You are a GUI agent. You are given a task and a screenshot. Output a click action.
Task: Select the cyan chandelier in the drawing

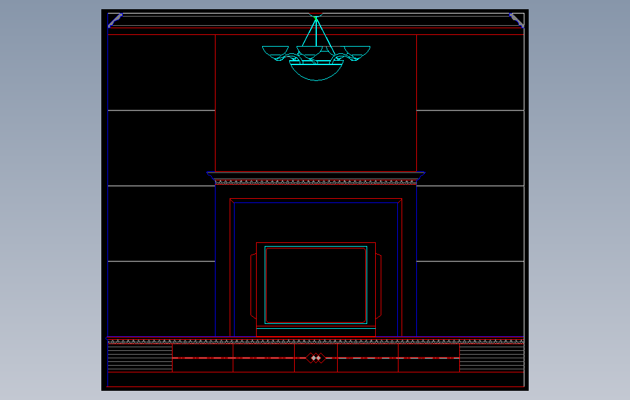316,47
